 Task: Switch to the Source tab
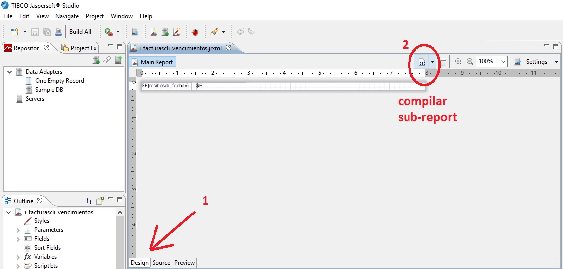point(161,263)
